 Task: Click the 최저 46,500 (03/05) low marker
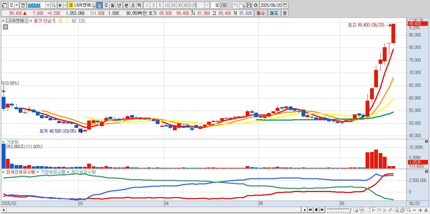point(58,131)
